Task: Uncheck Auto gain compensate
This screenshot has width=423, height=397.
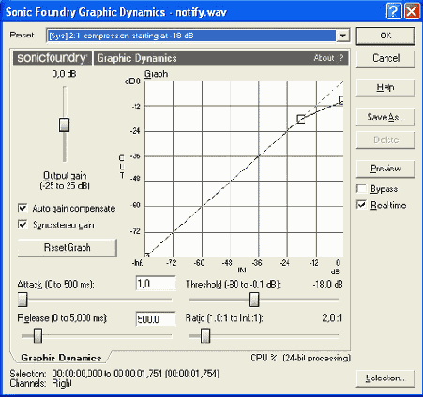Action: click(23, 208)
